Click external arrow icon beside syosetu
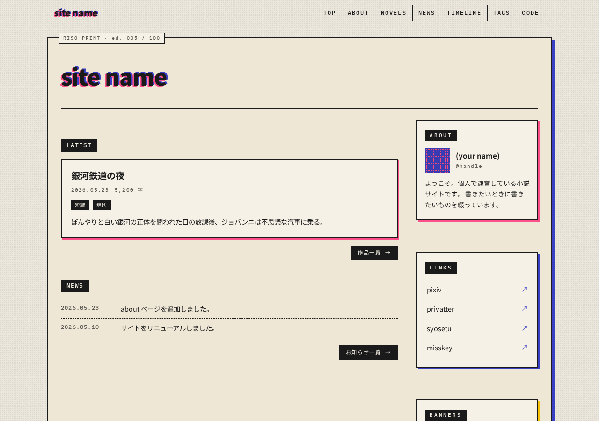599x421 pixels. [525, 328]
